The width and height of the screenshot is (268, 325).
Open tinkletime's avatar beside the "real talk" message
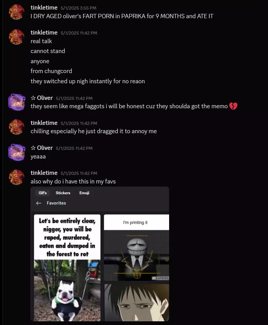(x=17, y=37)
